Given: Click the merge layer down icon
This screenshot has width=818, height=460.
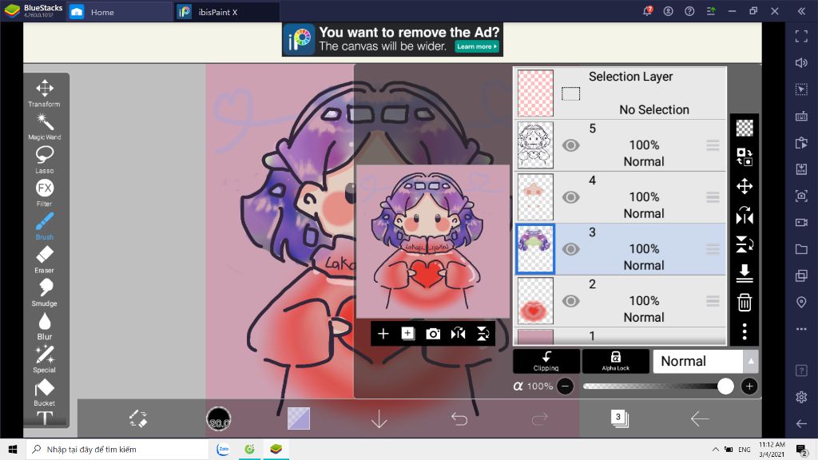Looking at the screenshot, I should [x=745, y=273].
